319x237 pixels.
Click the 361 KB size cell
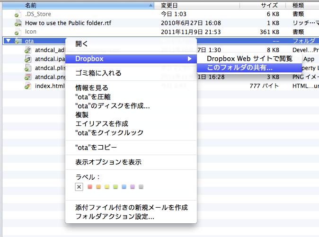pos(270,32)
